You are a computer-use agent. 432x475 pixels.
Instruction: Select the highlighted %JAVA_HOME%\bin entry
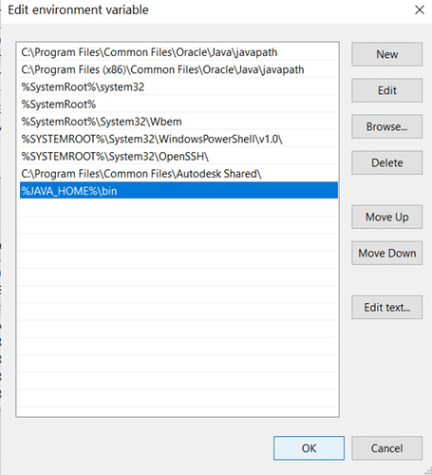[178, 190]
